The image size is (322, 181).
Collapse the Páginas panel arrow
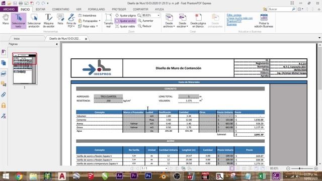tap(57, 44)
